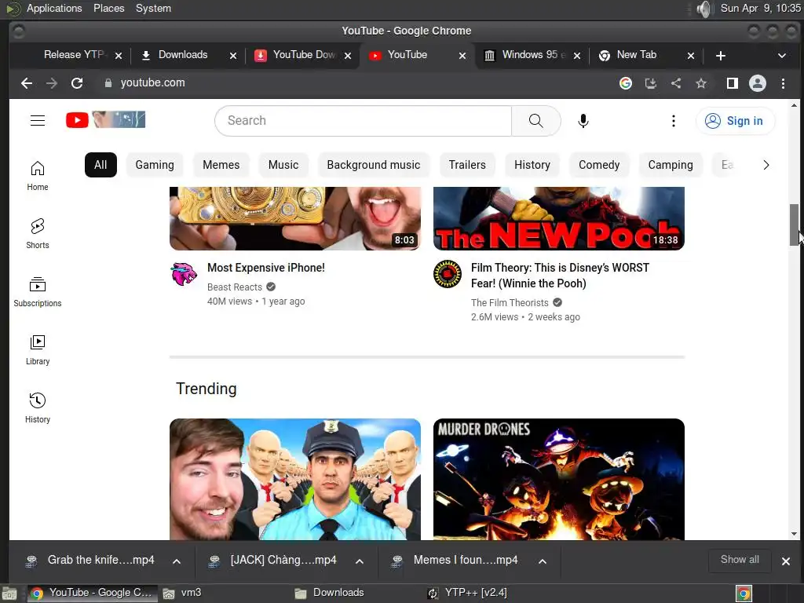Viewport: 804px width, 603px height.
Task: Expand options for Memes I foun download
Action: [x=542, y=561]
